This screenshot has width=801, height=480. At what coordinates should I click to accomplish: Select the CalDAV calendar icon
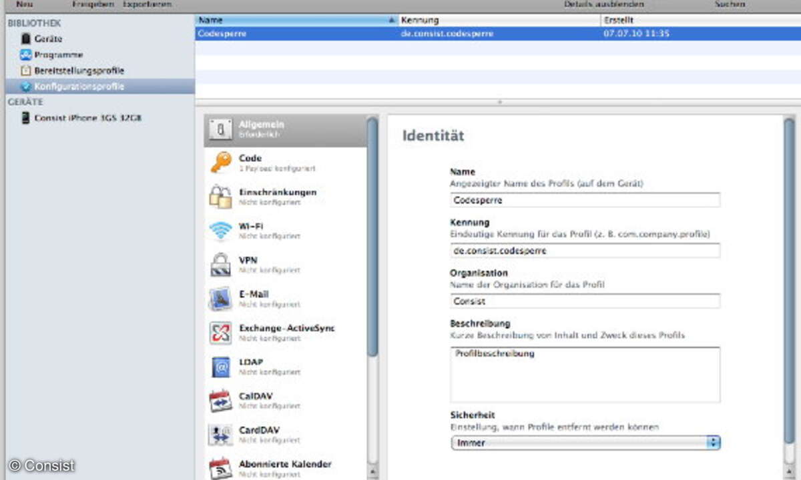pos(220,401)
